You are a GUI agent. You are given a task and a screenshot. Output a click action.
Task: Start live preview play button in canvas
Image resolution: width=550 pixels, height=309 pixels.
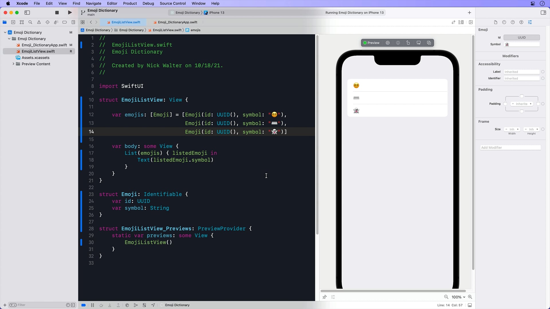click(388, 43)
